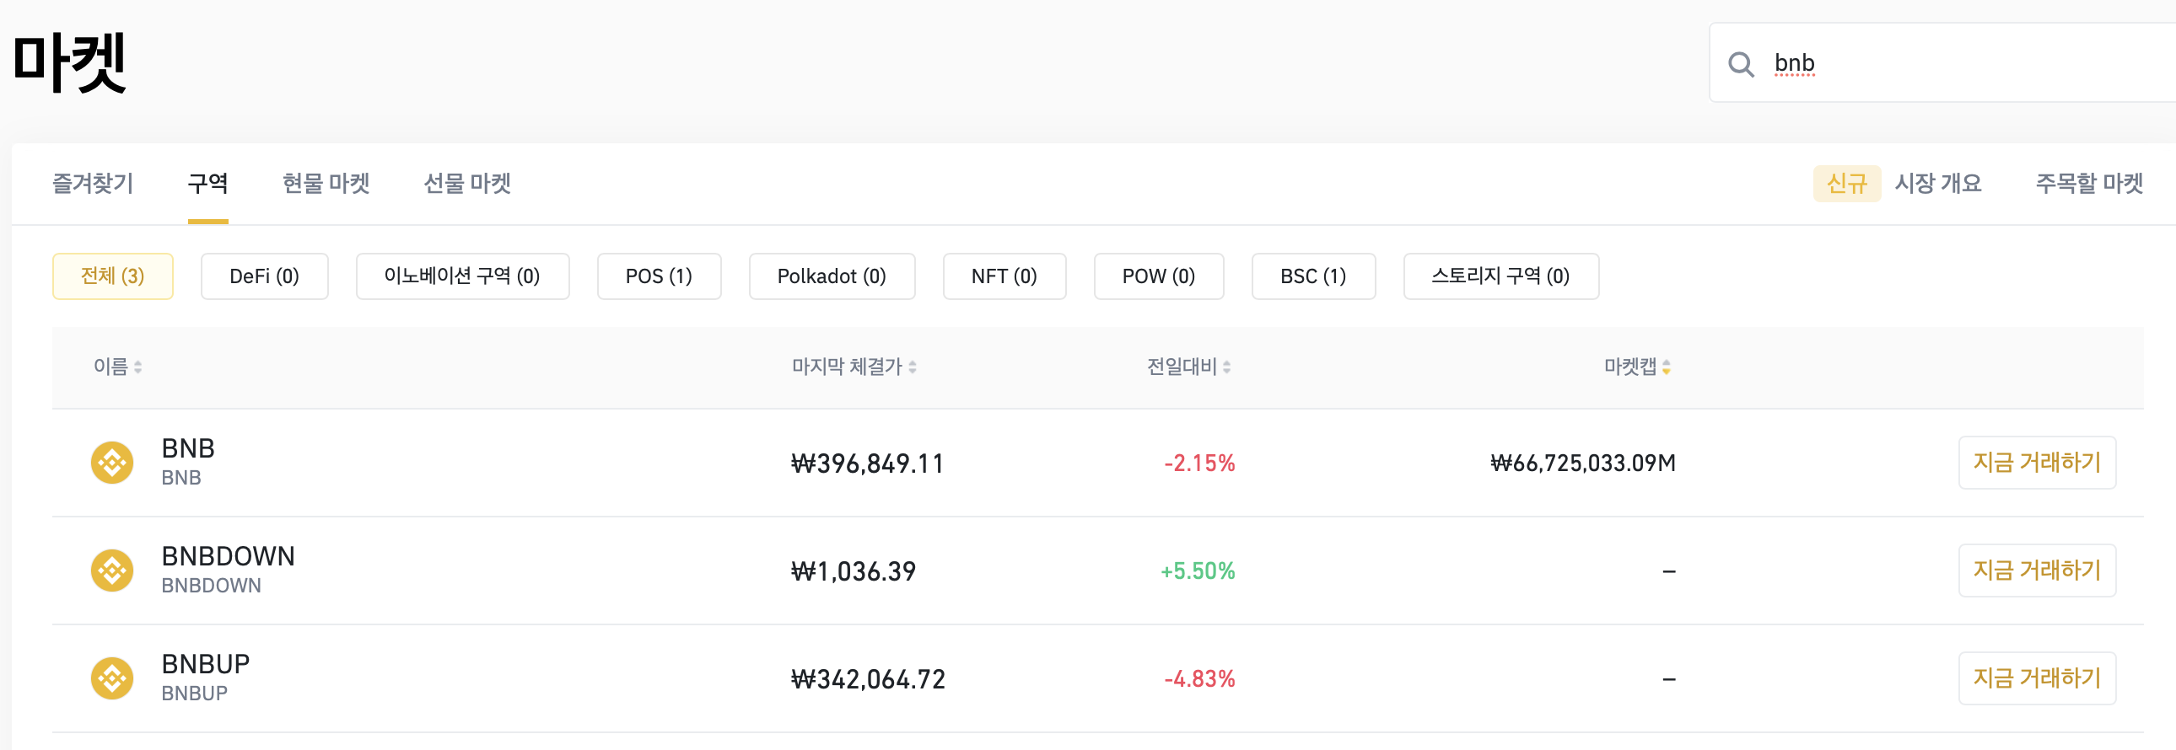Open the 즐겨찾기 tab
Image resolution: width=2176 pixels, height=750 pixels.
point(93,183)
